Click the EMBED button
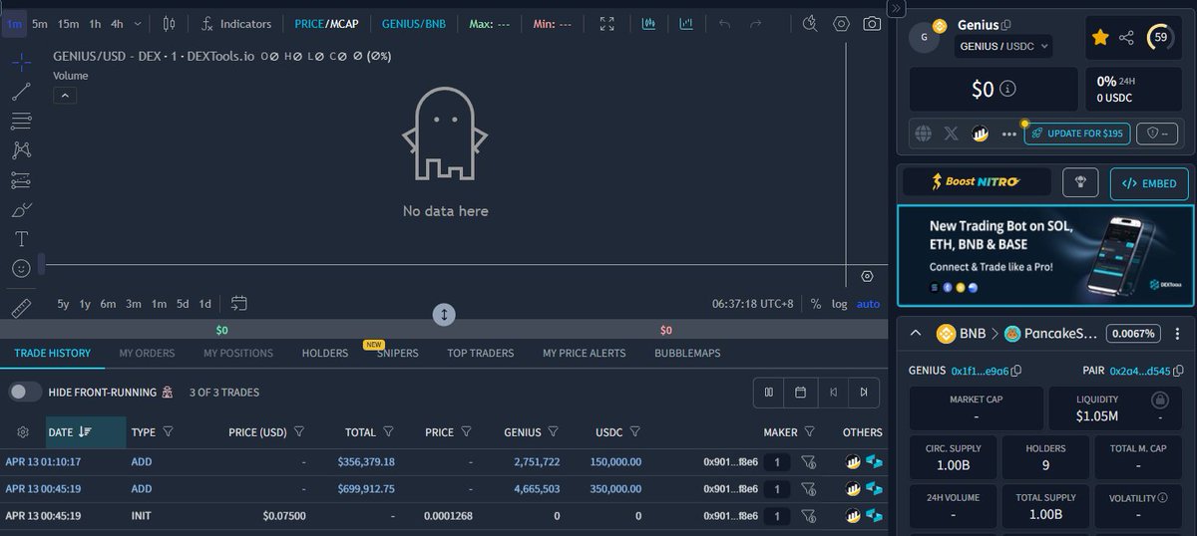The height and width of the screenshot is (536, 1197). (x=1149, y=183)
